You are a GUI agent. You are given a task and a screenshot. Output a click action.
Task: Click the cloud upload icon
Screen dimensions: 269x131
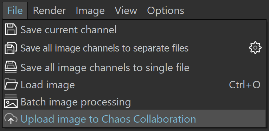coord(11,119)
